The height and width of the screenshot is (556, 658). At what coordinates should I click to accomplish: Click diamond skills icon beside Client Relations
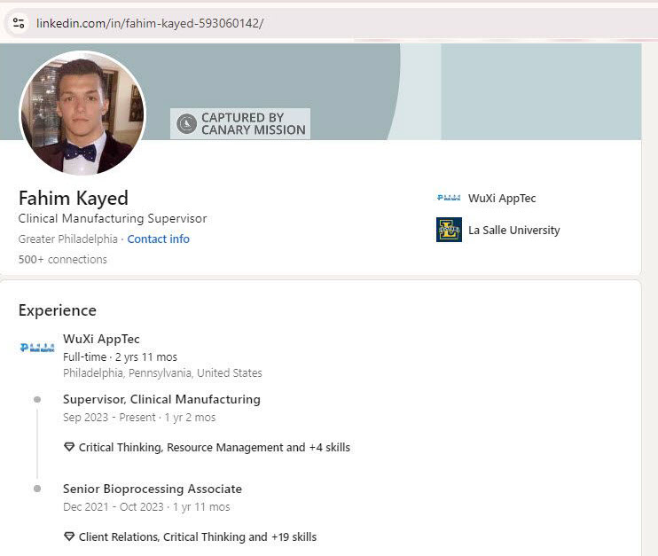point(69,536)
